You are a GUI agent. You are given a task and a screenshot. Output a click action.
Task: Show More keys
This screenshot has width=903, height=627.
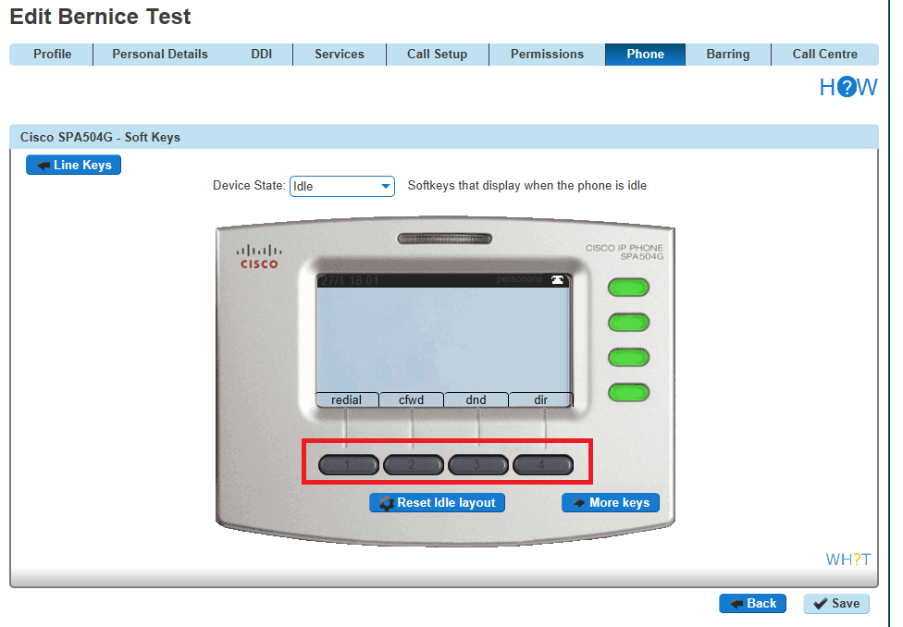tap(611, 503)
